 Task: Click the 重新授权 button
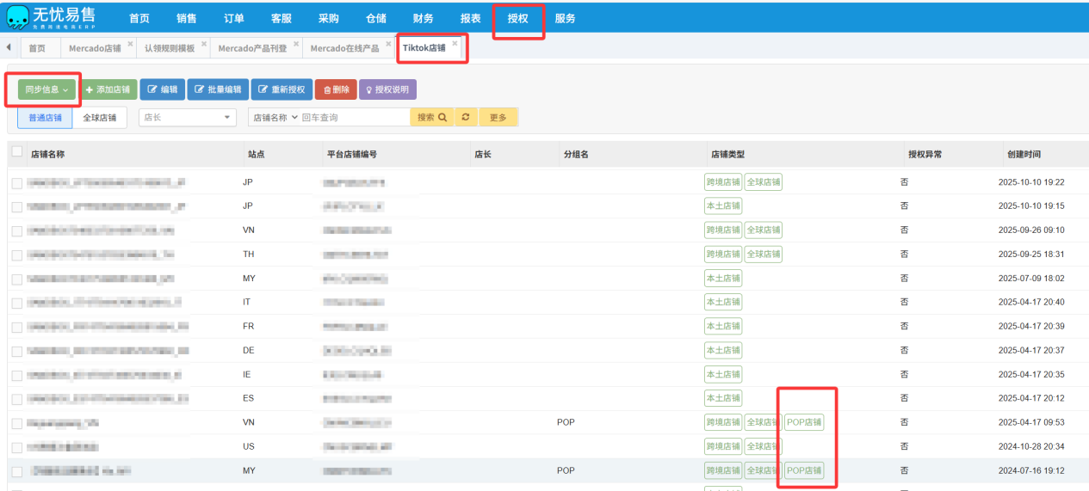pyautogui.click(x=282, y=89)
